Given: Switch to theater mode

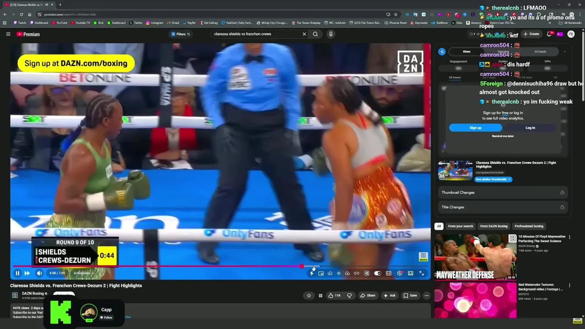Looking at the screenshot, I should click(x=410, y=273).
